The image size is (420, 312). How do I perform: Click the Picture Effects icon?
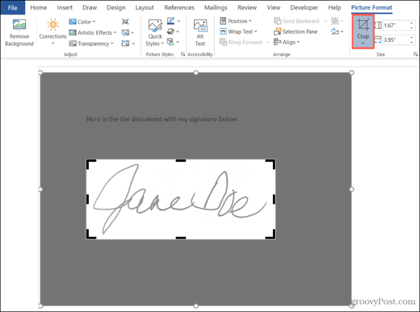point(170,32)
